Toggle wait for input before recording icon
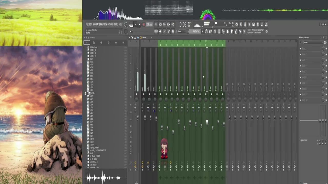Viewport: 328px width, 184px height. click(x=160, y=25)
